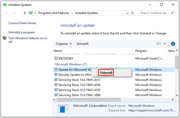Click the search magnifier icon
This screenshot has height=118, width=180.
pos(172,13)
